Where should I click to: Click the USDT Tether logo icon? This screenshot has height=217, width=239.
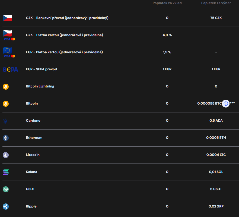6,189
